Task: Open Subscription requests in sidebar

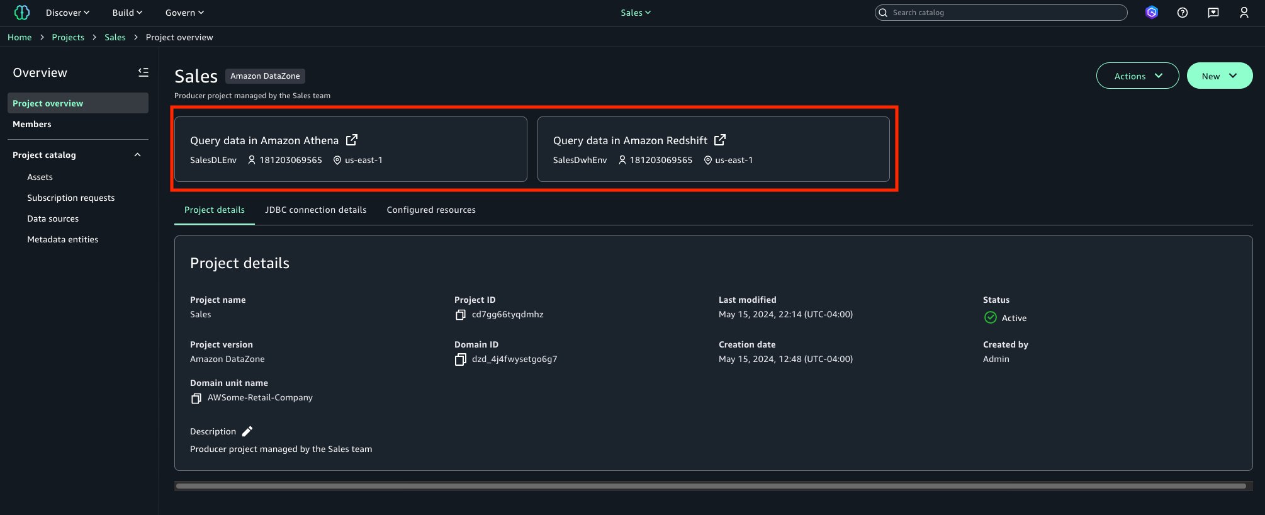Action: click(71, 198)
